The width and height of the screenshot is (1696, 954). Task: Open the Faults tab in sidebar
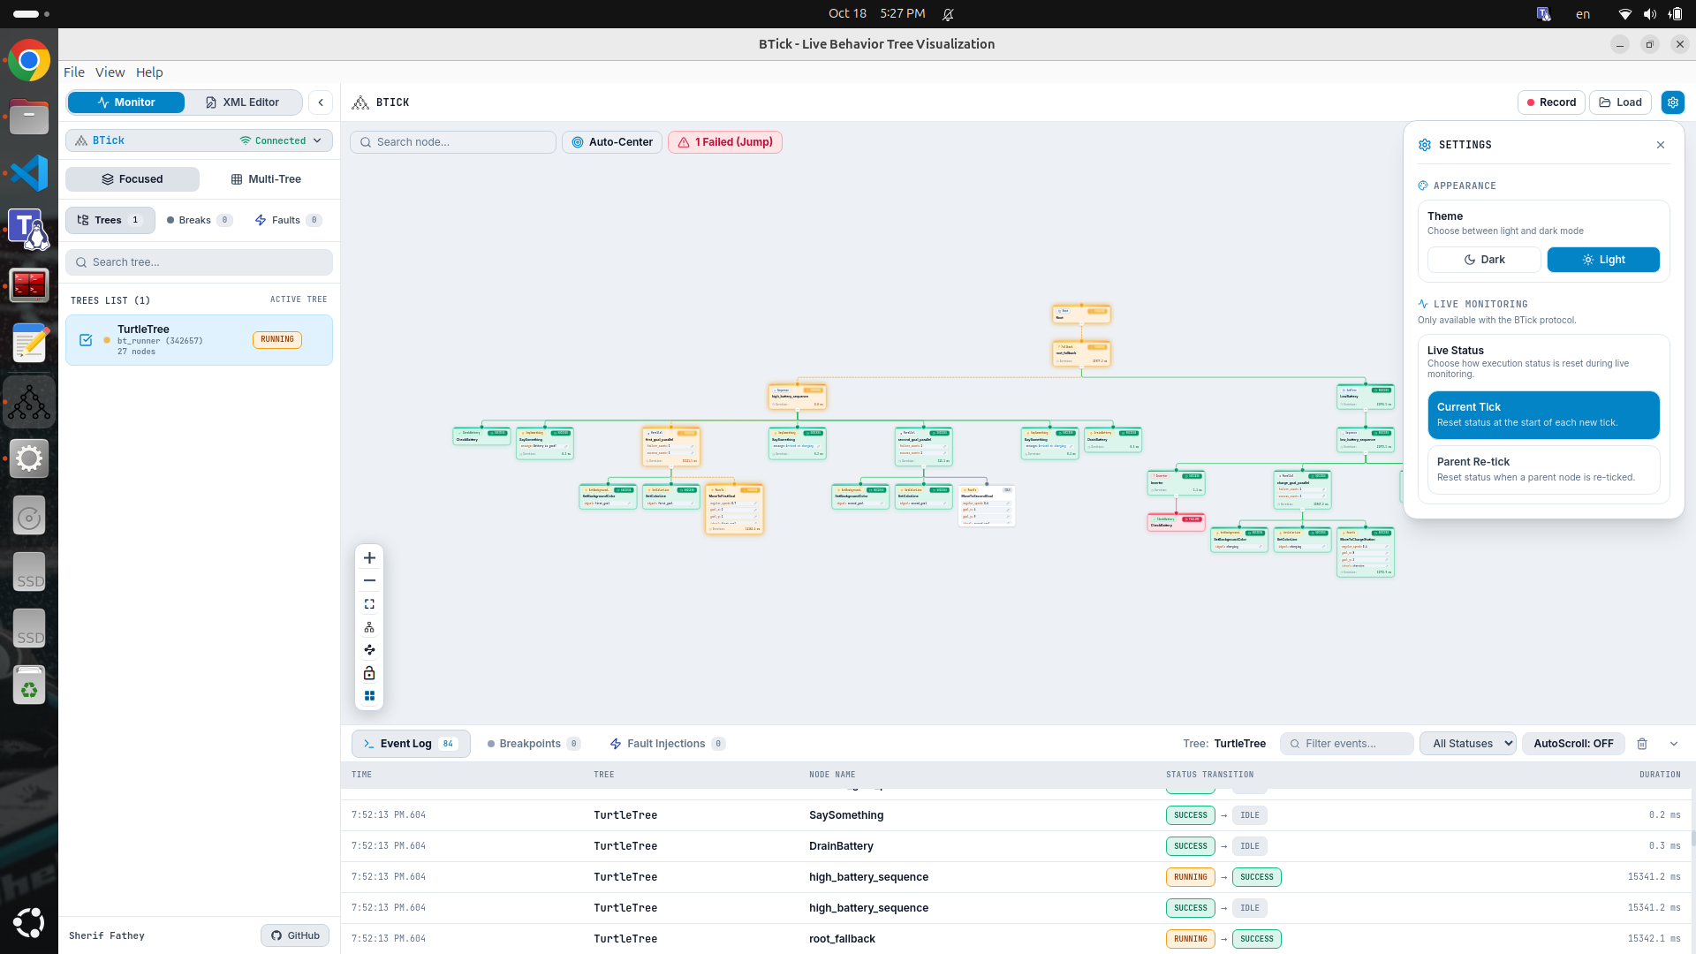[x=288, y=220]
